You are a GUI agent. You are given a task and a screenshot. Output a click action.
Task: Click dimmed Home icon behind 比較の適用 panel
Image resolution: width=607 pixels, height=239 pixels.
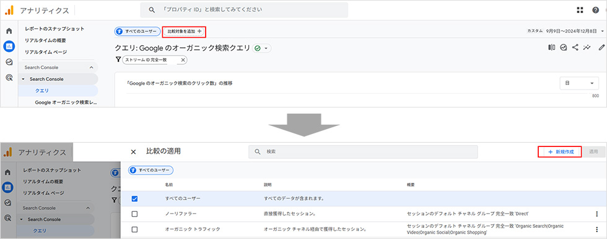point(7,172)
